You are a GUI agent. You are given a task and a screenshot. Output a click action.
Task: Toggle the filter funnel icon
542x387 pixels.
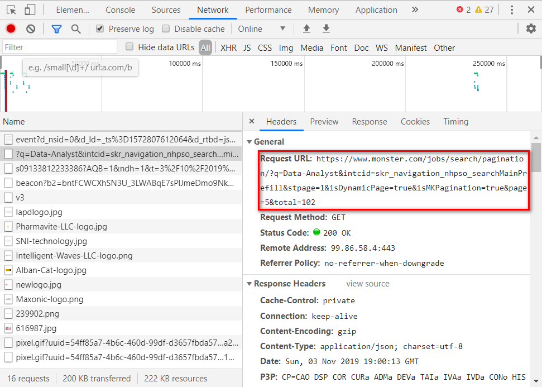pos(56,29)
